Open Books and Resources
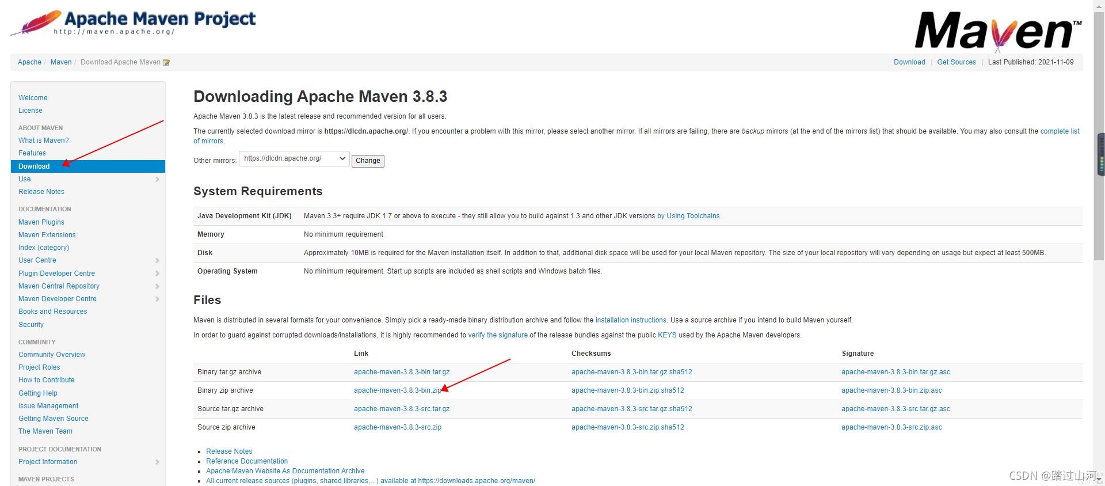1105x486 pixels. tap(53, 312)
